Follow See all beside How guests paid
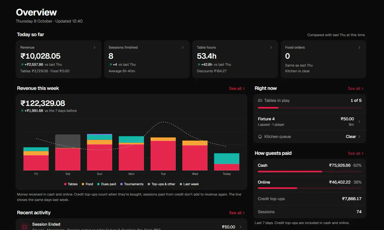Viewport: 384px width, 230px height. [356, 153]
